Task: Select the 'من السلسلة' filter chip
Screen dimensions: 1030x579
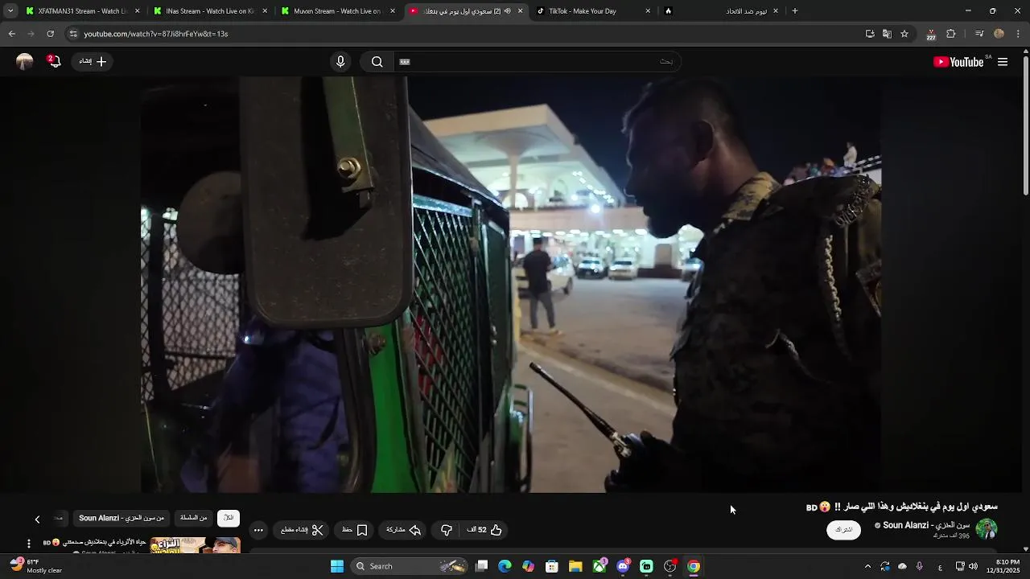Action: point(194,518)
